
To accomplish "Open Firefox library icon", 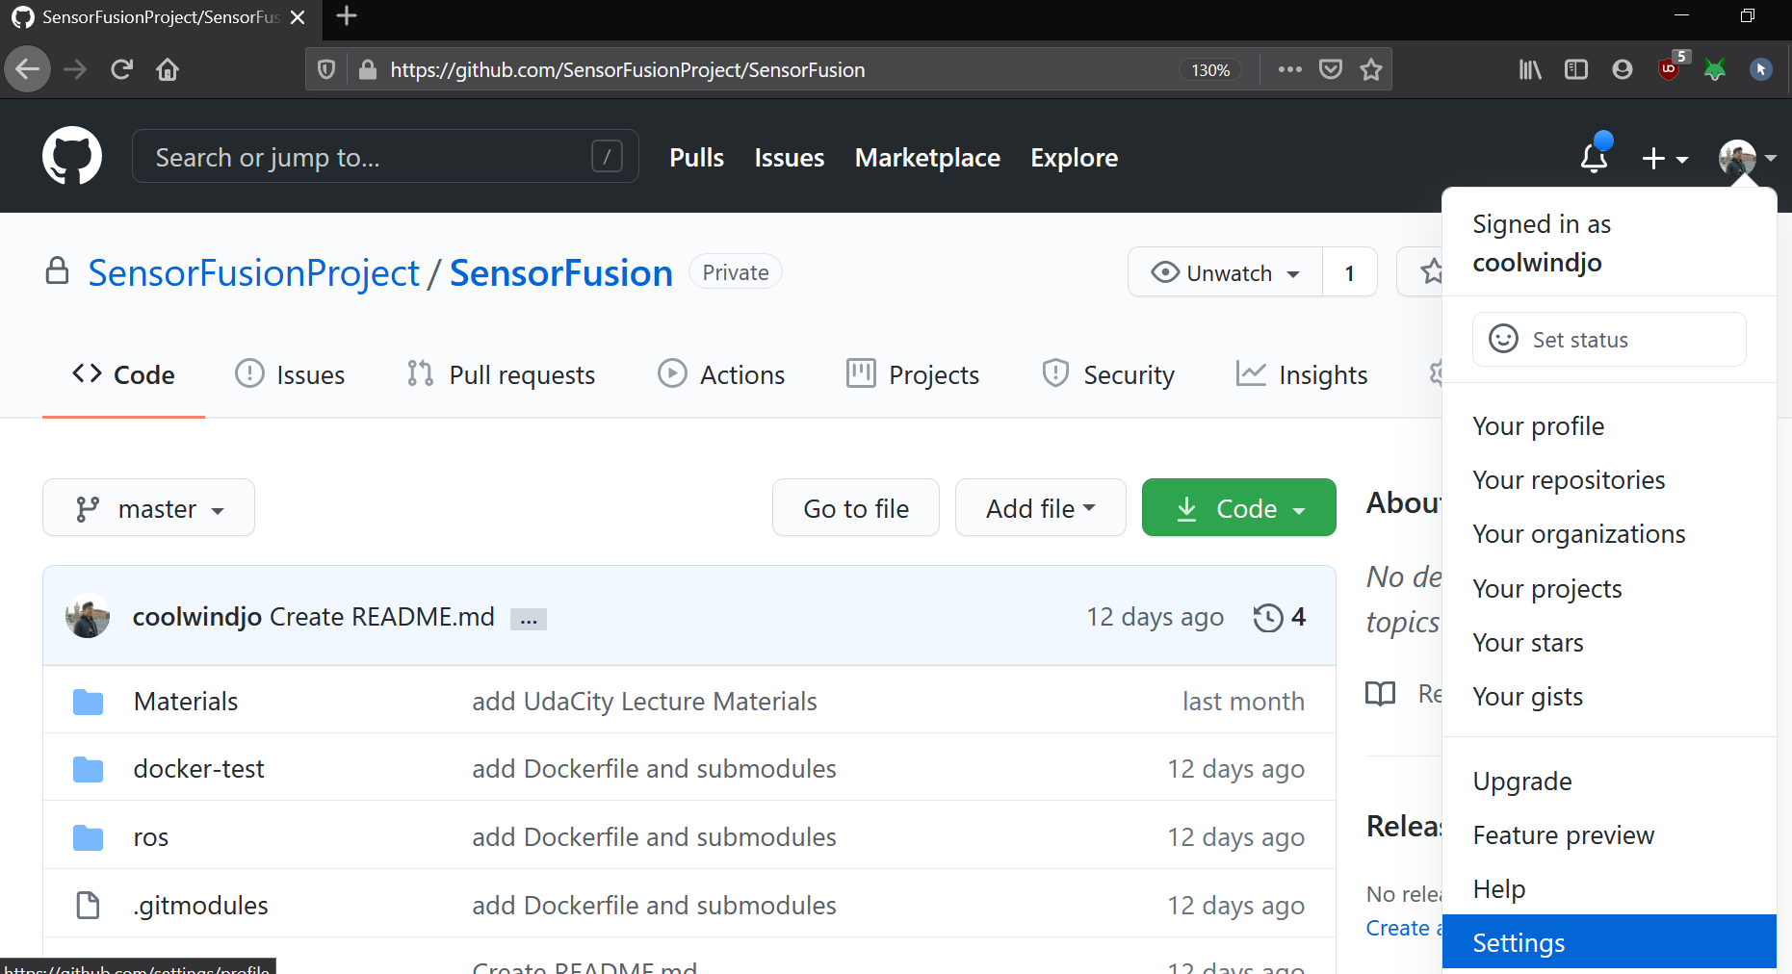I will [1530, 69].
